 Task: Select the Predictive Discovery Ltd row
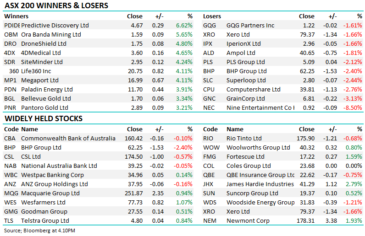click(x=98, y=25)
